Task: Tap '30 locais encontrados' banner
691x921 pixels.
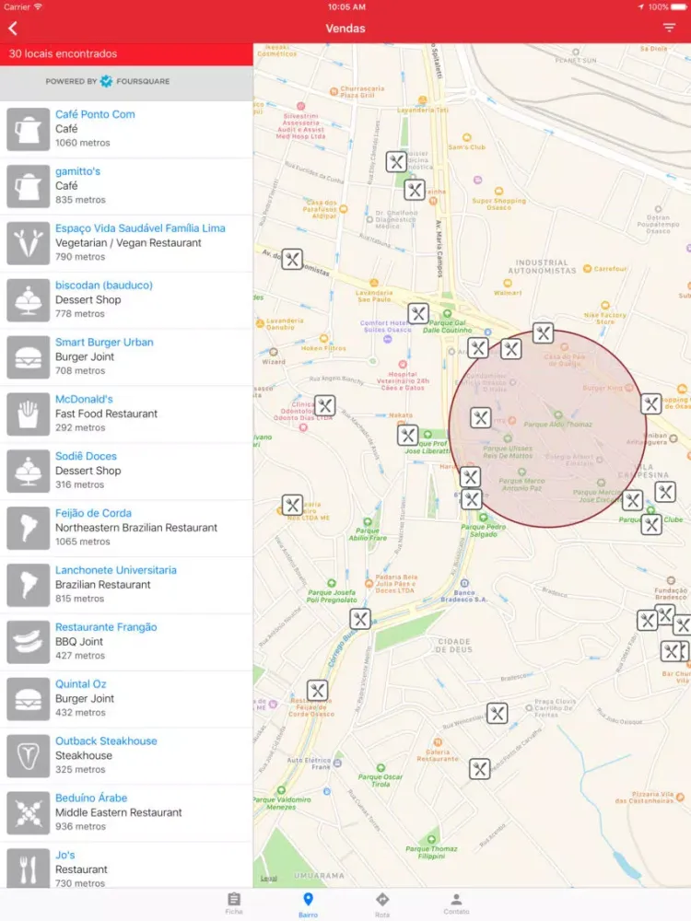Action: pos(126,54)
